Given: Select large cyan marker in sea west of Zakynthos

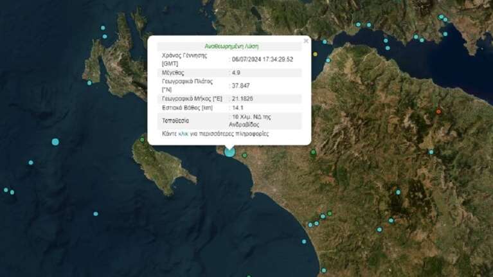Looking at the screenshot, I should pos(55,141).
